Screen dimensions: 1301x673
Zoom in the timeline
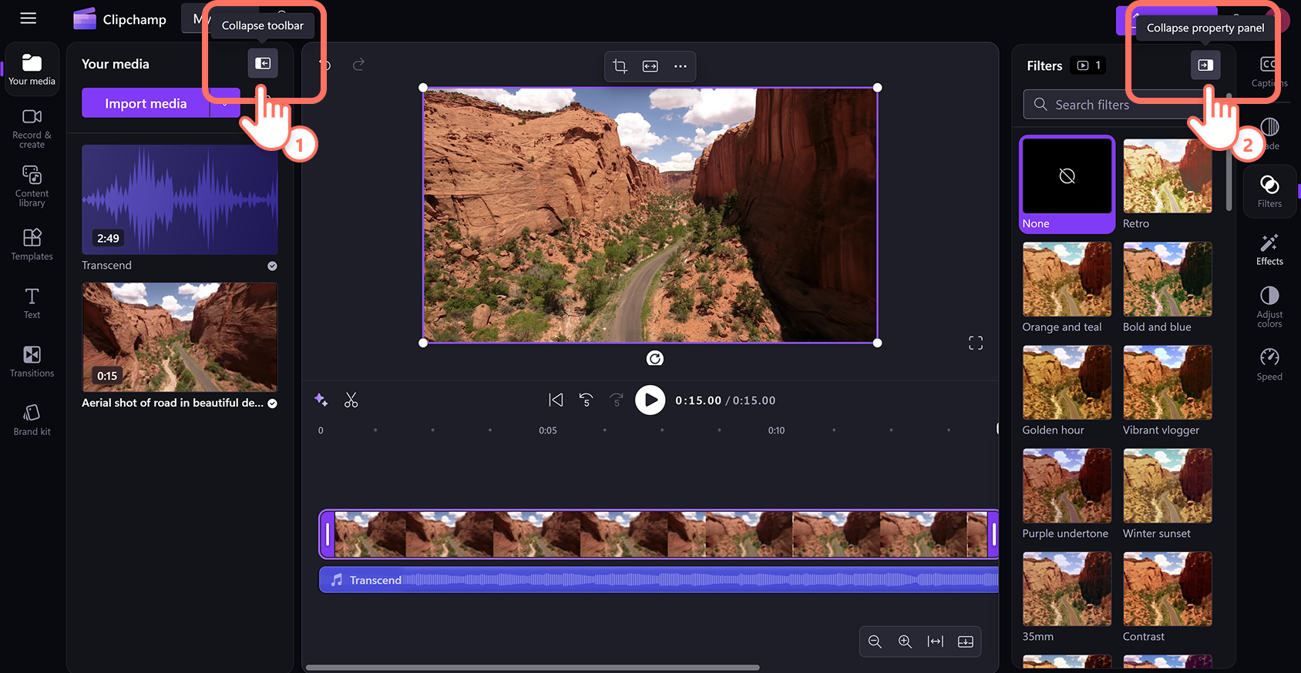[x=905, y=641]
